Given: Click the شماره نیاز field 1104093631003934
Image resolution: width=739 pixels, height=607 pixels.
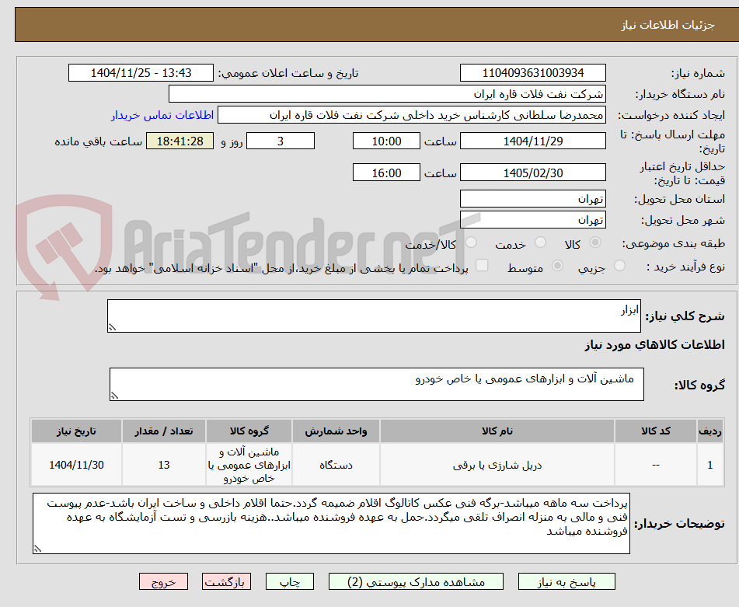Looking at the screenshot, I should pos(532,73).
